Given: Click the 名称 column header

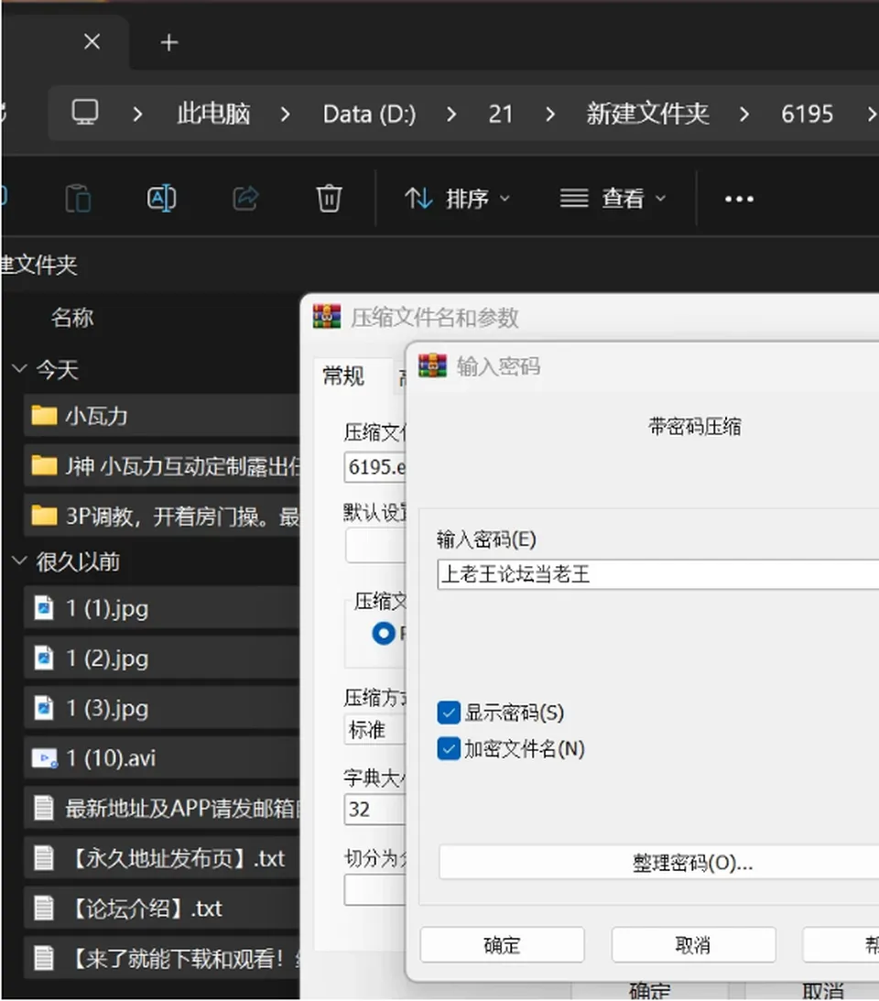Looking at the screenshot, I should tap(72, 317).
